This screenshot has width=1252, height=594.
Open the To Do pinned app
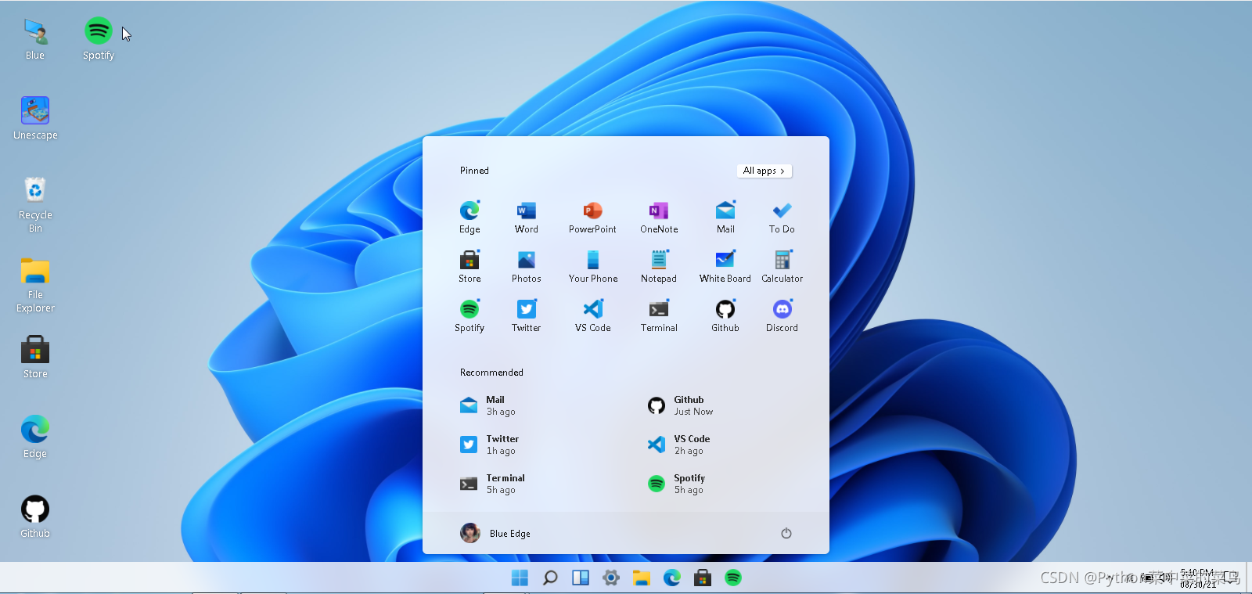click(782, 217)
